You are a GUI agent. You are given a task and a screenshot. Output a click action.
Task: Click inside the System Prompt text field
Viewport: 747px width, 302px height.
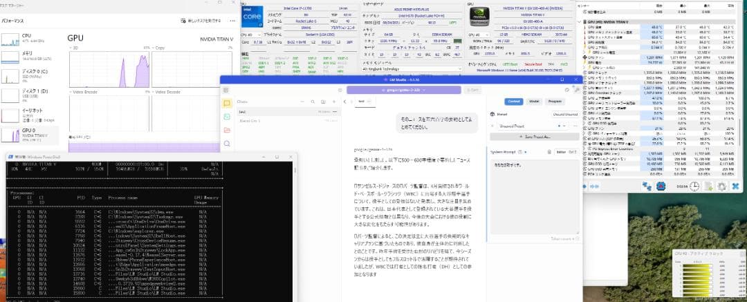pos(534,197)
